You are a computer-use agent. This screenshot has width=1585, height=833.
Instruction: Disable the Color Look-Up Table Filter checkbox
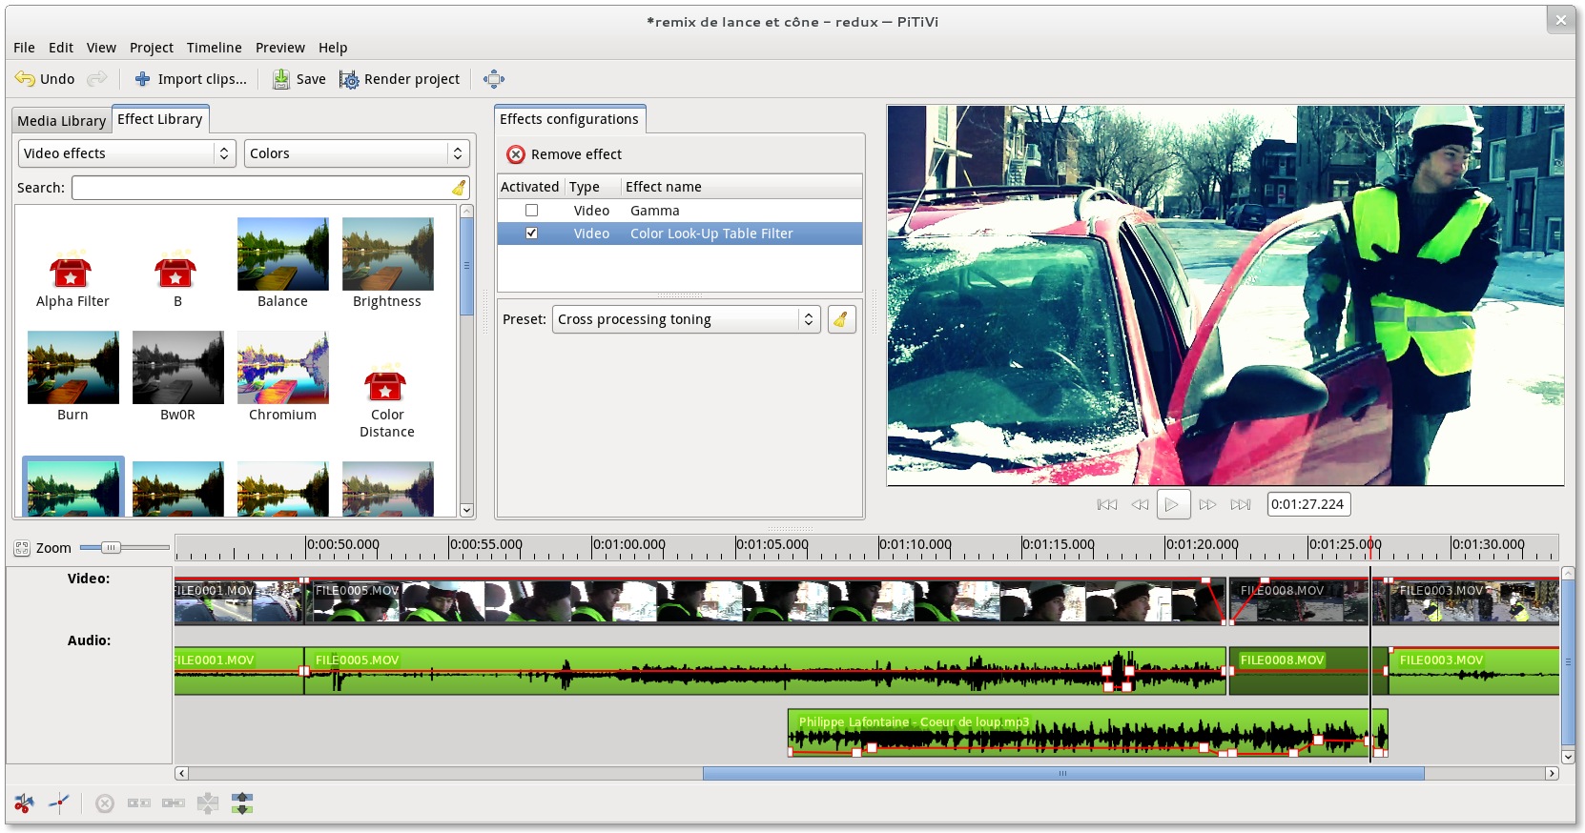tap(531, 234)
